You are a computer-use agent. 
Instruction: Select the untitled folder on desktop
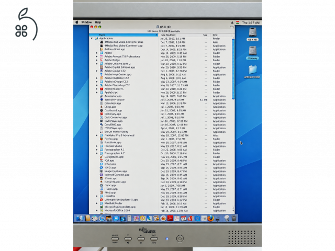[x=252, y=72]
